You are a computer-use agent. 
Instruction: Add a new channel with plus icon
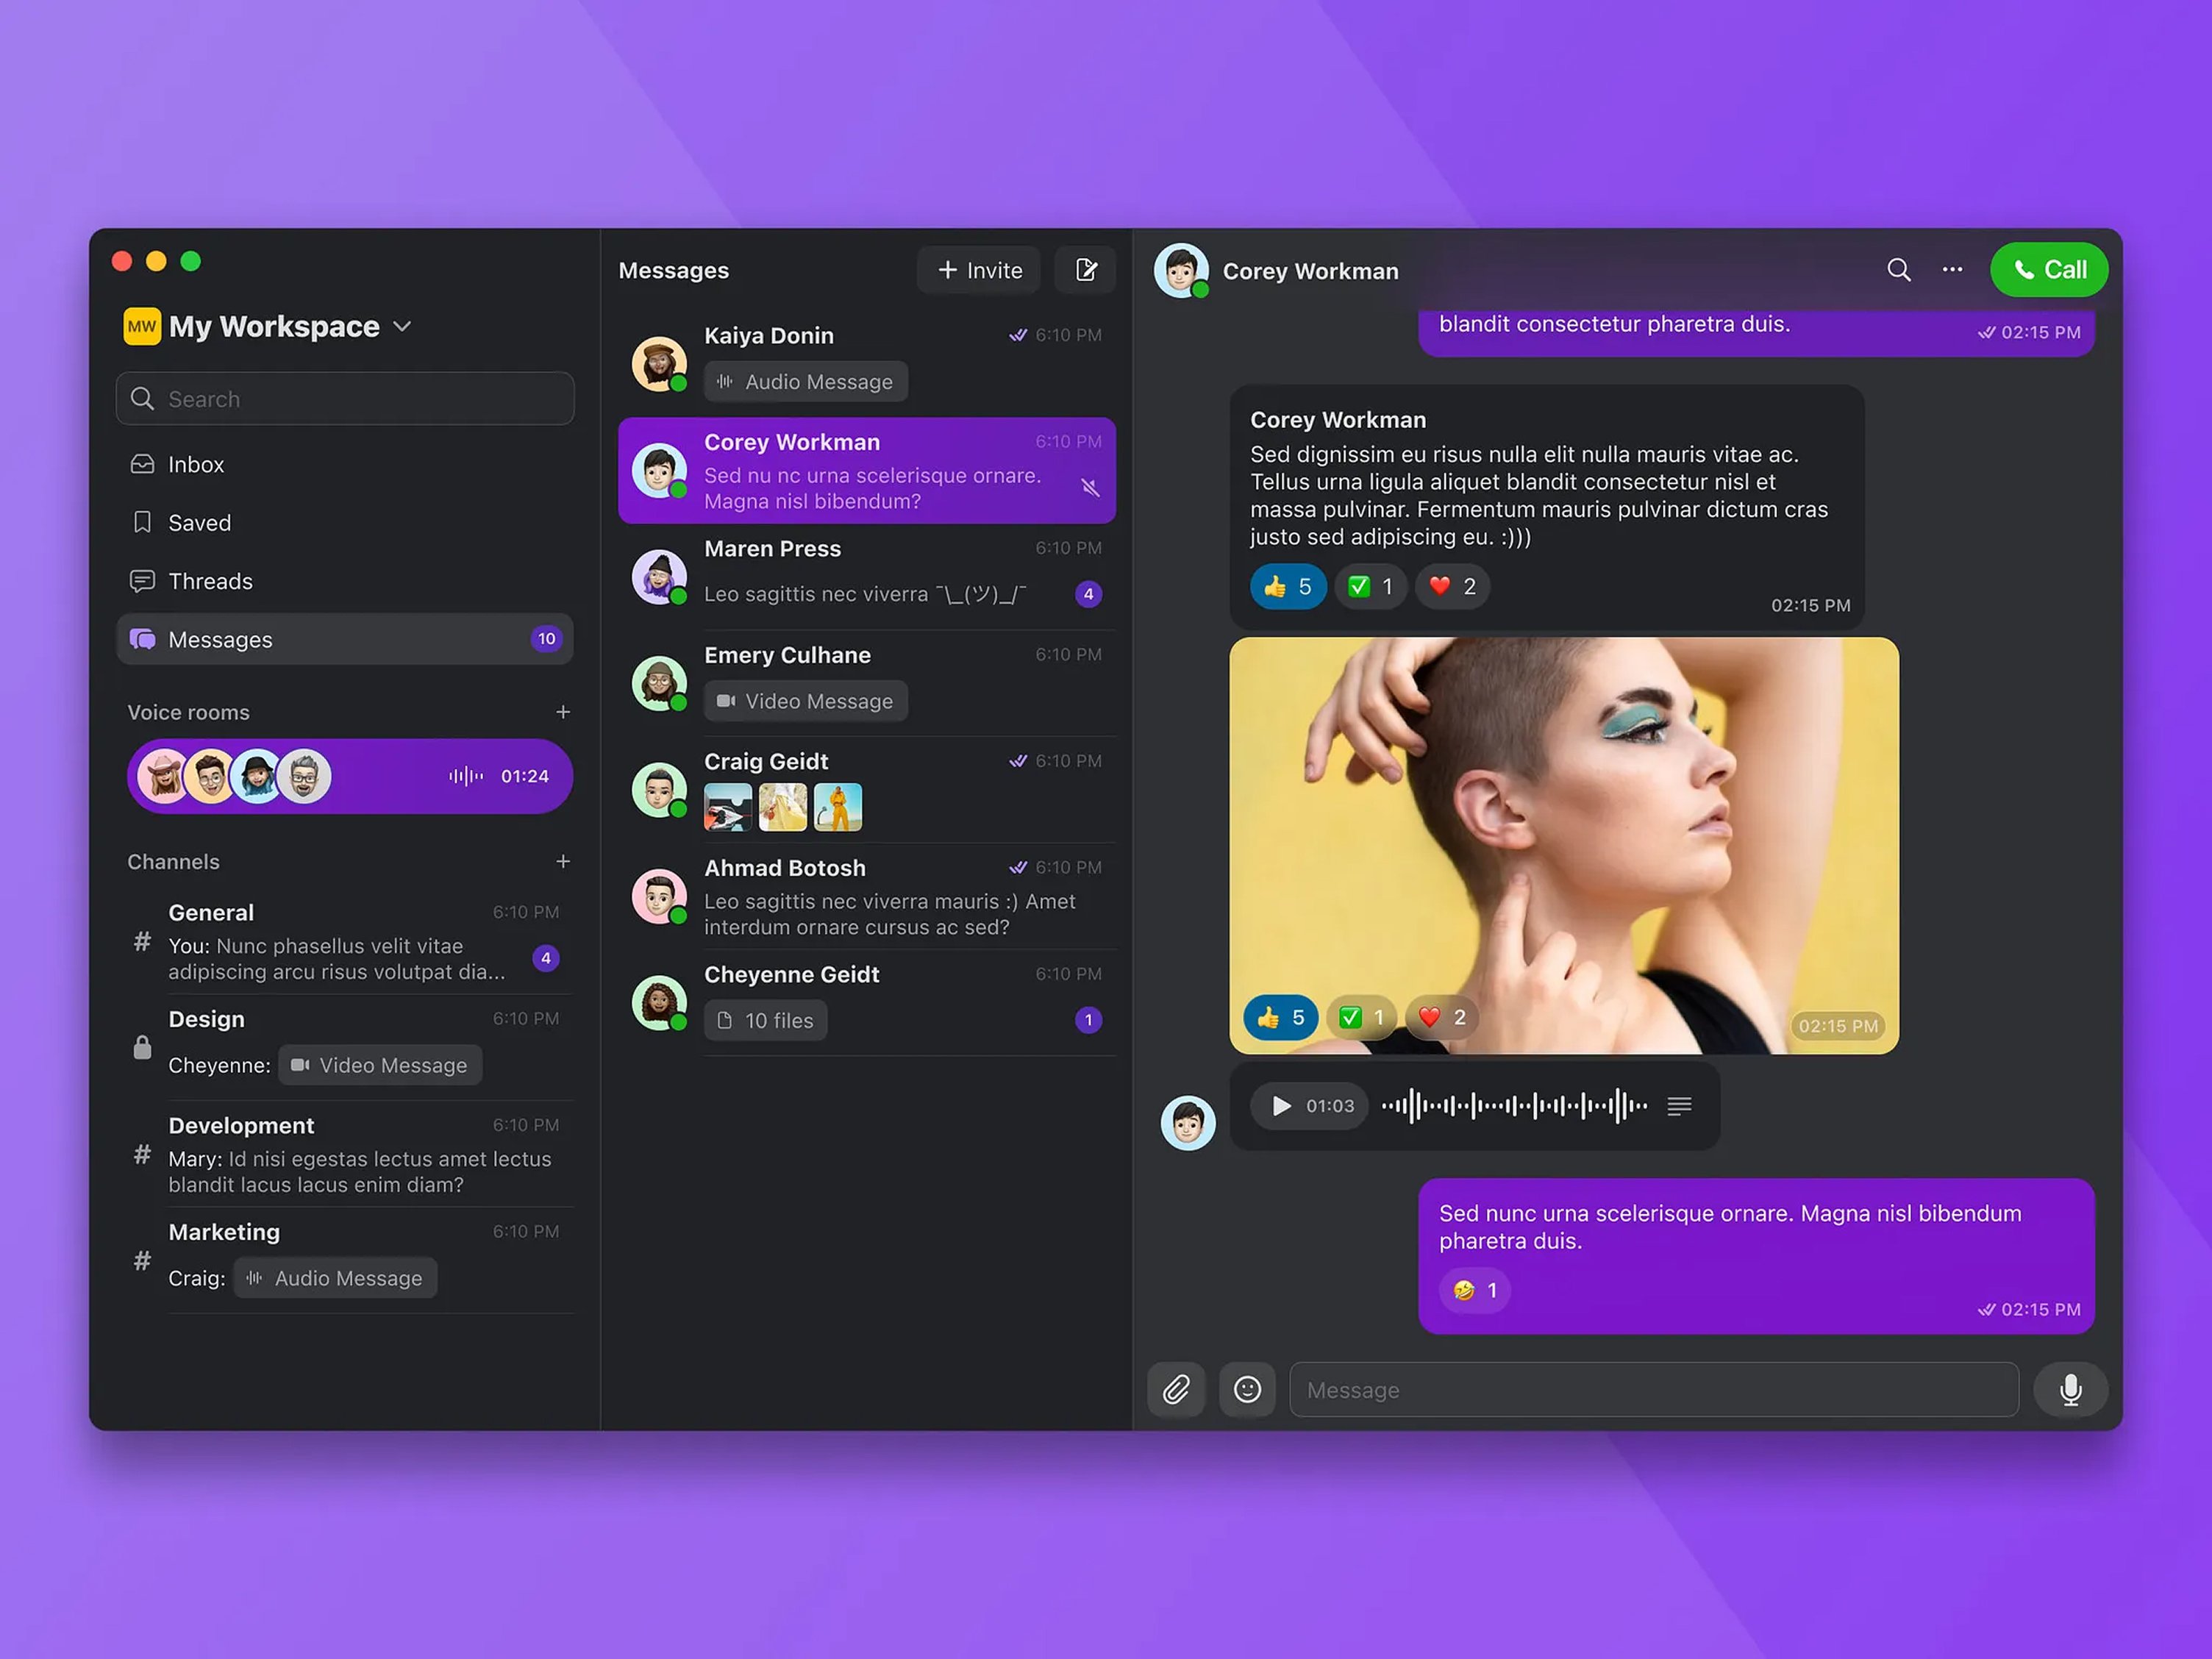coord(563,861)
